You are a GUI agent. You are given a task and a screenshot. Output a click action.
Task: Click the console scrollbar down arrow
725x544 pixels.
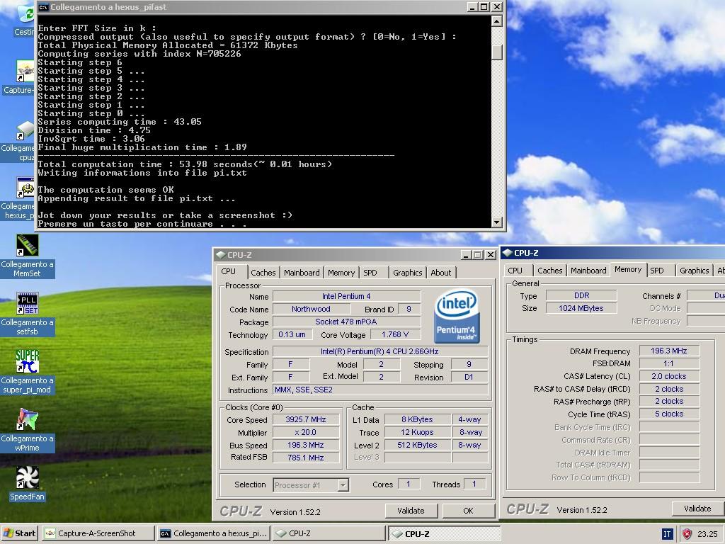[496, 222]
